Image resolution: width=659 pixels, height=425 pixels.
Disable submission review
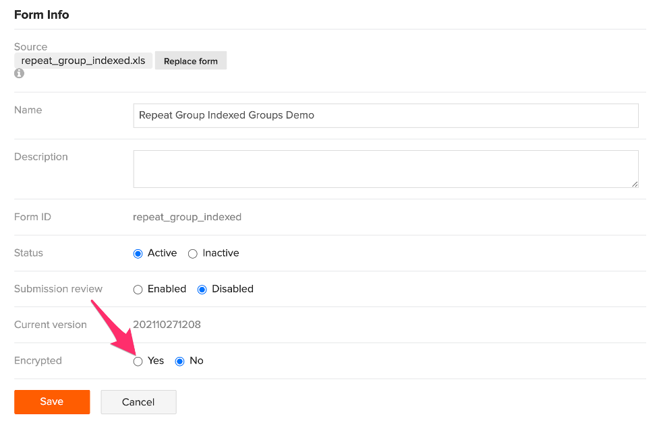(202, 289)
